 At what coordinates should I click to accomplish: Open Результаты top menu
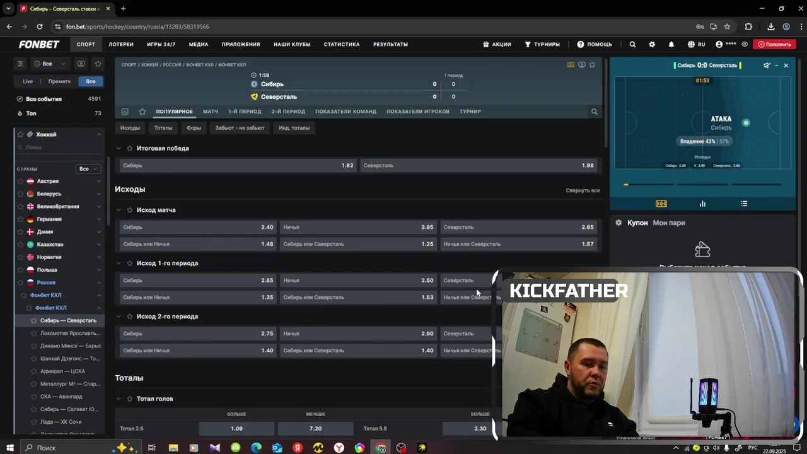click(x=390, y=44)
